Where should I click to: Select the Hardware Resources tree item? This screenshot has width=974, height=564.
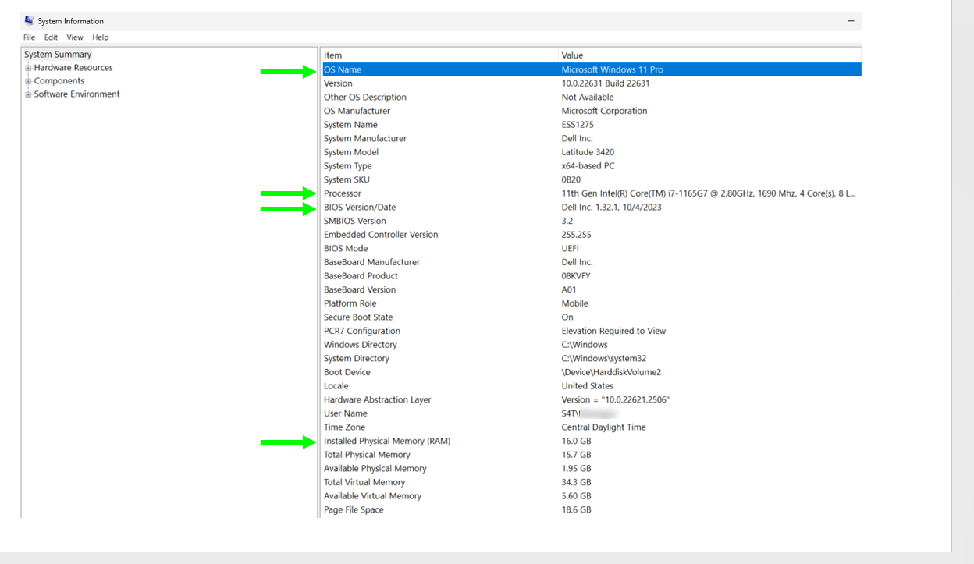(x=73, y=68)
